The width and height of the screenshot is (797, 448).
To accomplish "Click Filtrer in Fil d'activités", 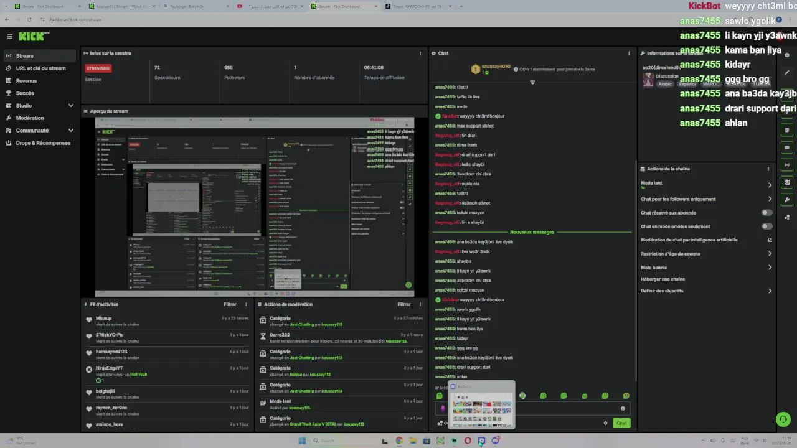I will click(230, 304).
